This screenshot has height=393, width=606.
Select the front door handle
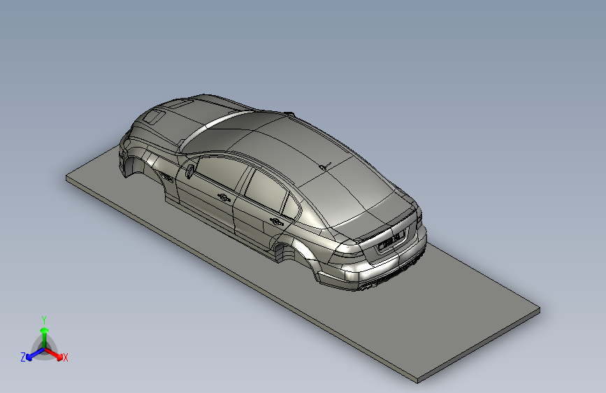(224, 197)
